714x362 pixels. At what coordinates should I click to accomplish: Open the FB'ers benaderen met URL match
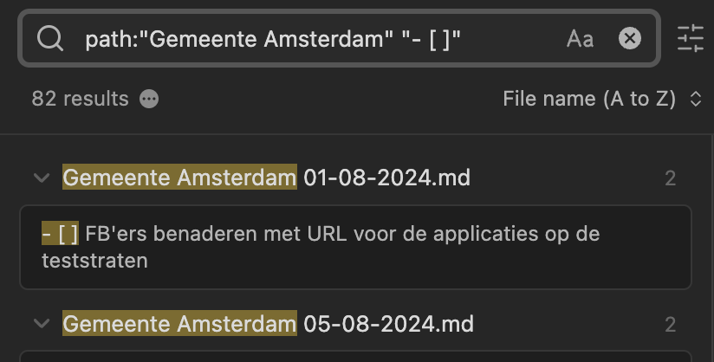[355, 248]
